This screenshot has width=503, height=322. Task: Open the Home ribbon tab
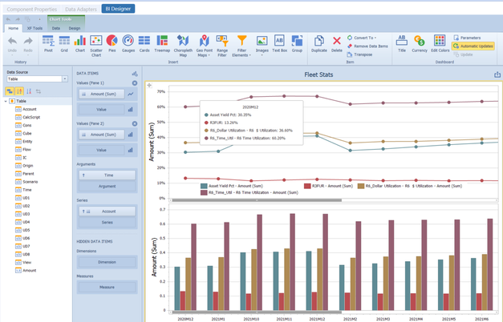point(13,28)
